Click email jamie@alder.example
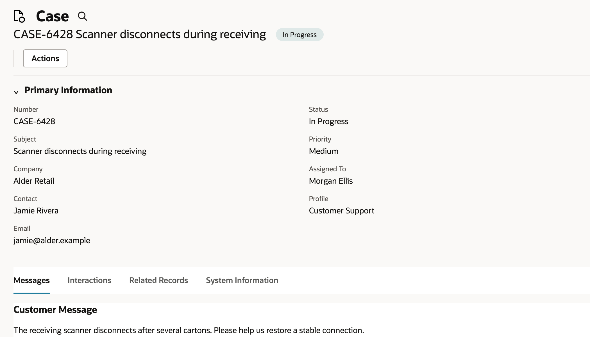Screen dimensions: 590x337 (52, 240)
